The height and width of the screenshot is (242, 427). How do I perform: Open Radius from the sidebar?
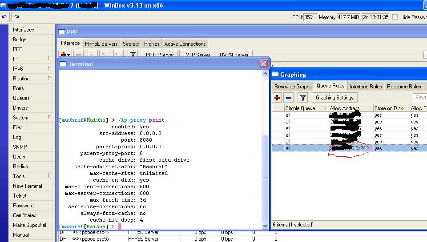click(20, 167)
